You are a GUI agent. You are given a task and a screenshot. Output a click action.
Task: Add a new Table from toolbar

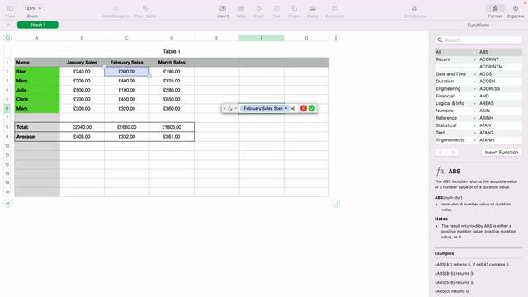click(x=241, y=8)
